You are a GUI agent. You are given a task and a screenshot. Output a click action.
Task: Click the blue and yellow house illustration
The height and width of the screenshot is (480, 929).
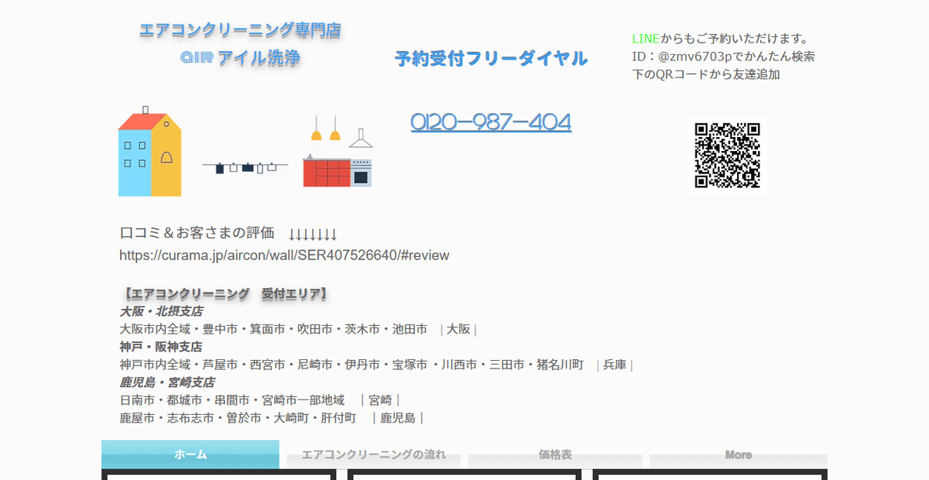pos(149,153)
